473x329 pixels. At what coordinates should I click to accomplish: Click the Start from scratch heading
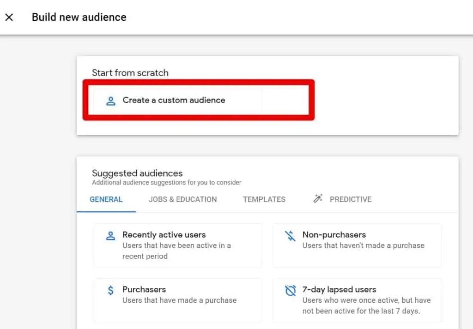[130, 72]
